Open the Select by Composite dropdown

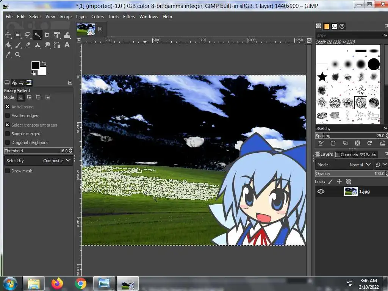pyautogui.click(x=38, y=161)
